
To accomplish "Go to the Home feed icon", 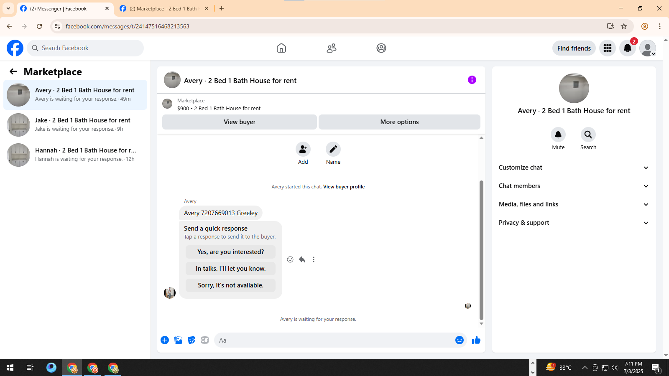I will [281, 48].
